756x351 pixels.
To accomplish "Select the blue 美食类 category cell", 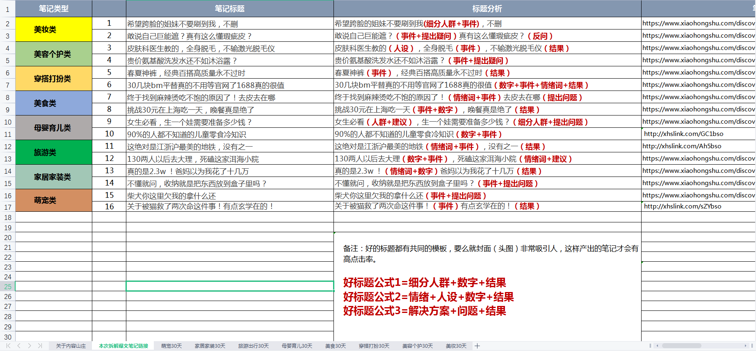I will tap(54, 103).
